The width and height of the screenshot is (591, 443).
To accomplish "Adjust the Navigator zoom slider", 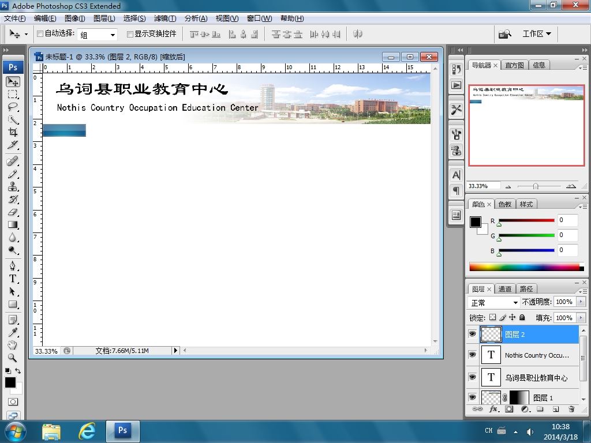I will click(535, 186).
